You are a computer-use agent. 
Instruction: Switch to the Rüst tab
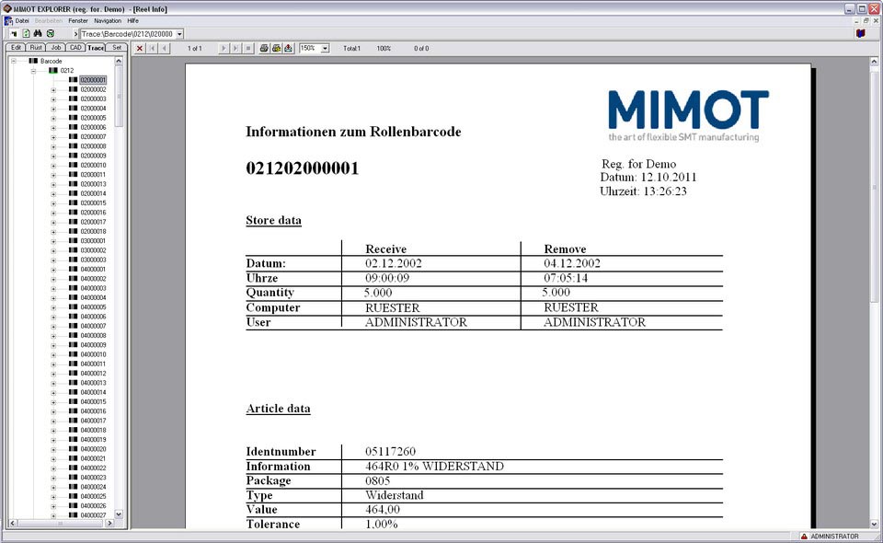coord(36,48)
